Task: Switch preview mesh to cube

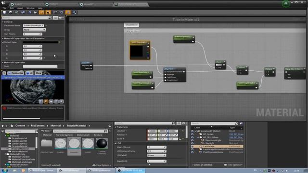Action: coord(56,101)
